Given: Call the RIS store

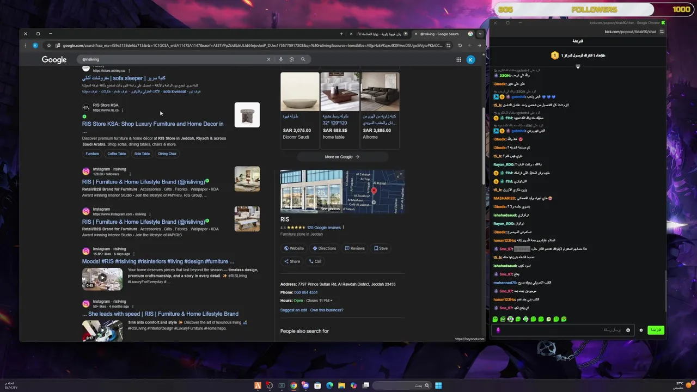Looking at the screenshot, I should coord(315,261).
